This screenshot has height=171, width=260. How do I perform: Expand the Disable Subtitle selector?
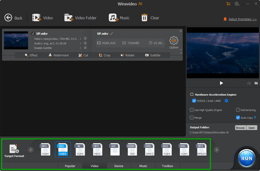[81, 48]
